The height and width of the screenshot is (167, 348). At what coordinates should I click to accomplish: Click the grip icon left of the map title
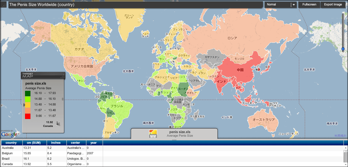pos(4,5)
